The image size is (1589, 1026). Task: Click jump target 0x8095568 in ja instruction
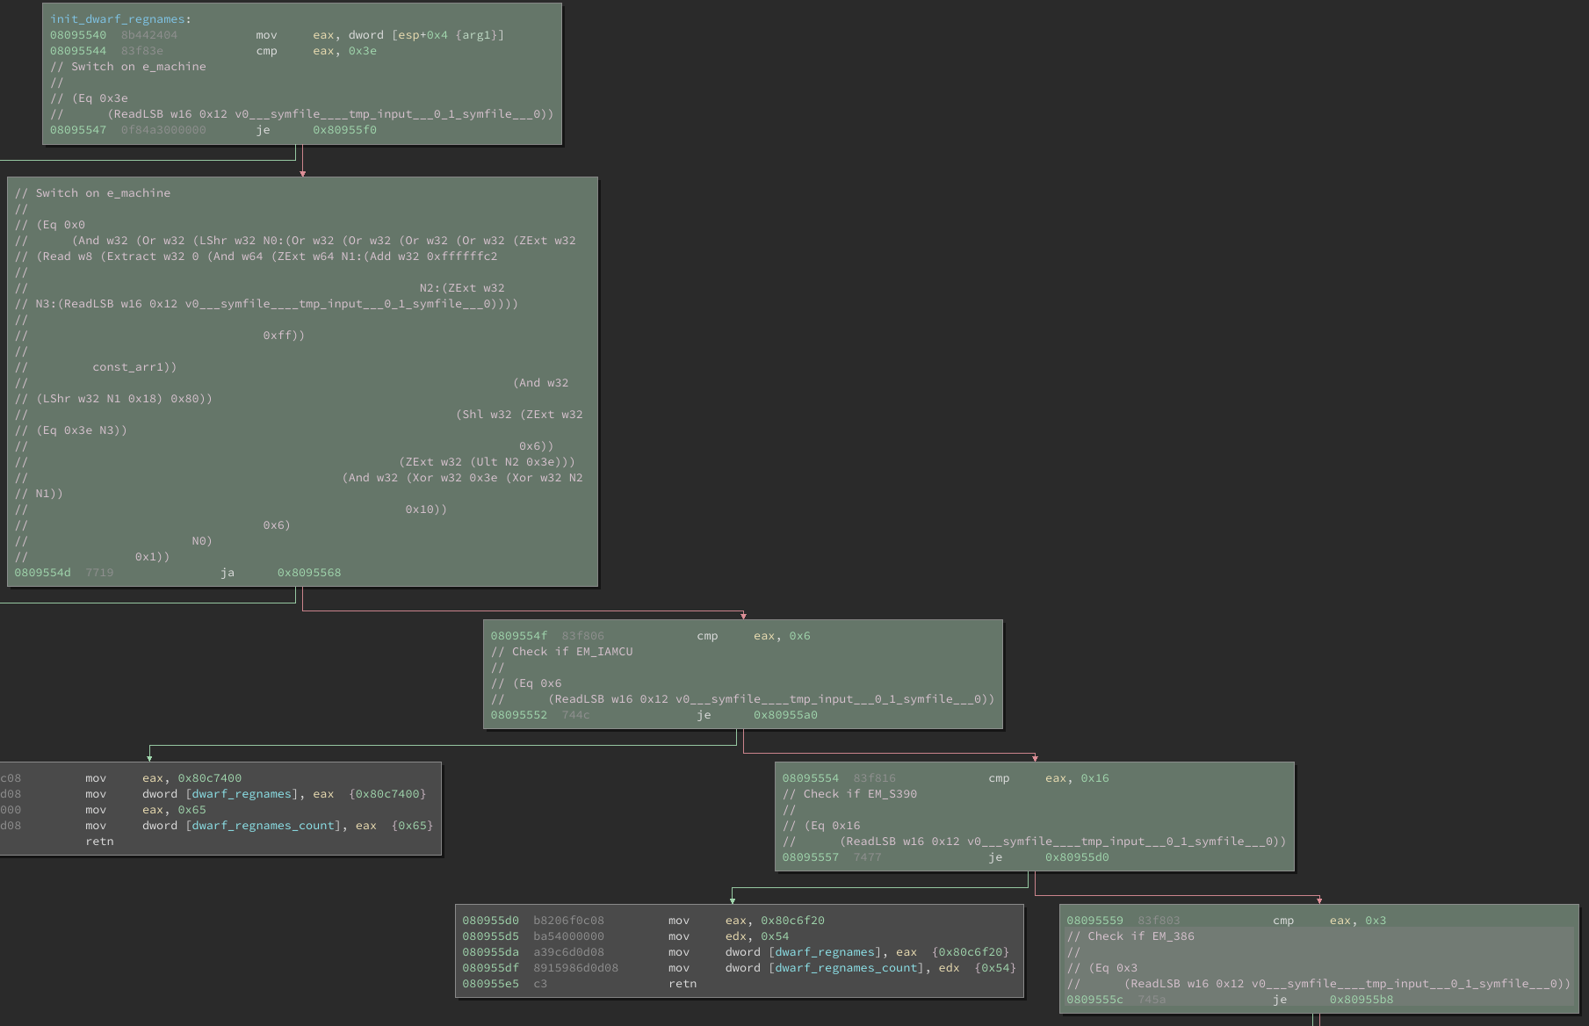pyautogui.click(x=308, y=572)
